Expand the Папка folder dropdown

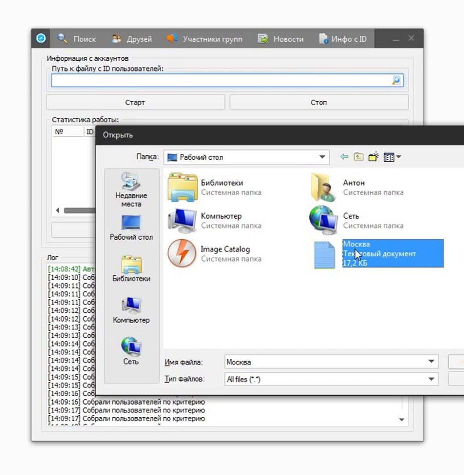pos(322,157)
